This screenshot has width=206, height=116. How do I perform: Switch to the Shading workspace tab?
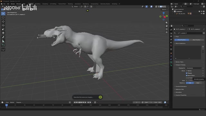(x=70, y=4)
